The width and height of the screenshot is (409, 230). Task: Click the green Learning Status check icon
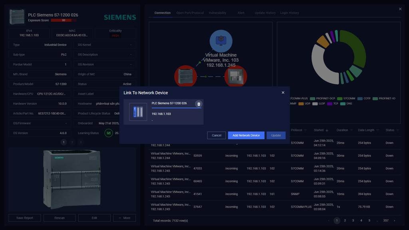coord(108,133)
